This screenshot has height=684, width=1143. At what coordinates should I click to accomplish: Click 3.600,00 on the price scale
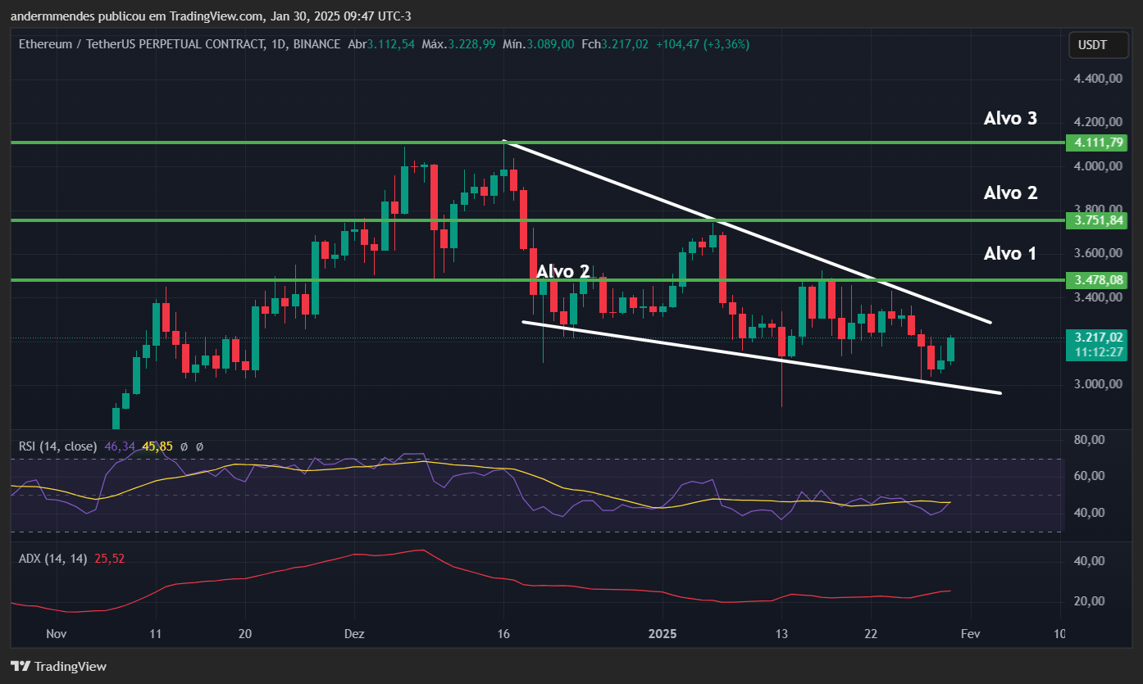coord(1099,253)
